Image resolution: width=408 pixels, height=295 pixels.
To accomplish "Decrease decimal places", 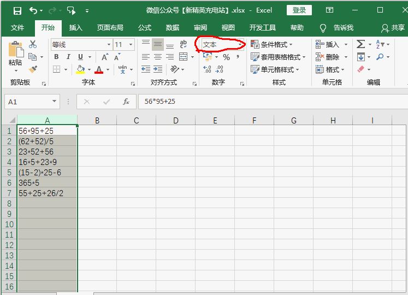I will [x=220, y=69].
